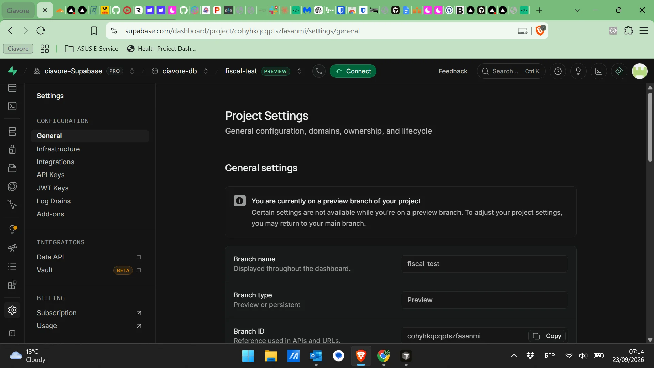Viewport: 654px width, 368px height.
Task: Click the Supabase logo home icon
Action: coord(13,71)
